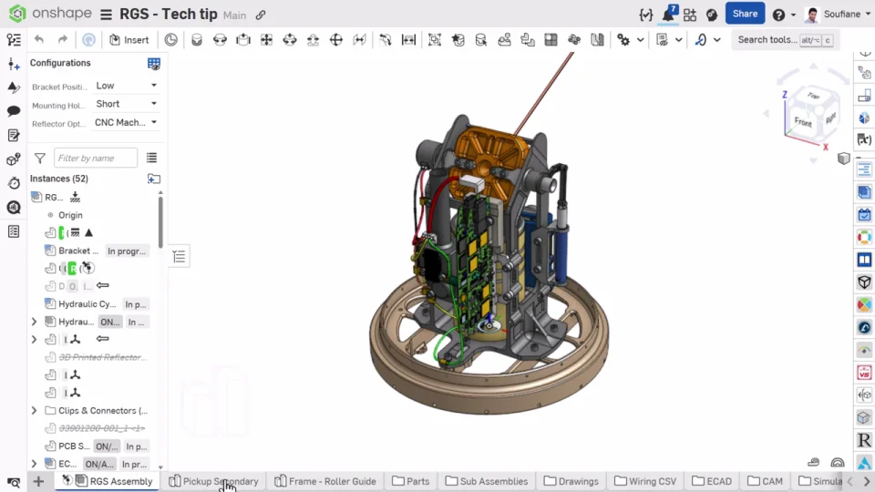Open the Help menu
Image resolution: width=875 pixels, height=492 pixels.
[x=784, y=15]
